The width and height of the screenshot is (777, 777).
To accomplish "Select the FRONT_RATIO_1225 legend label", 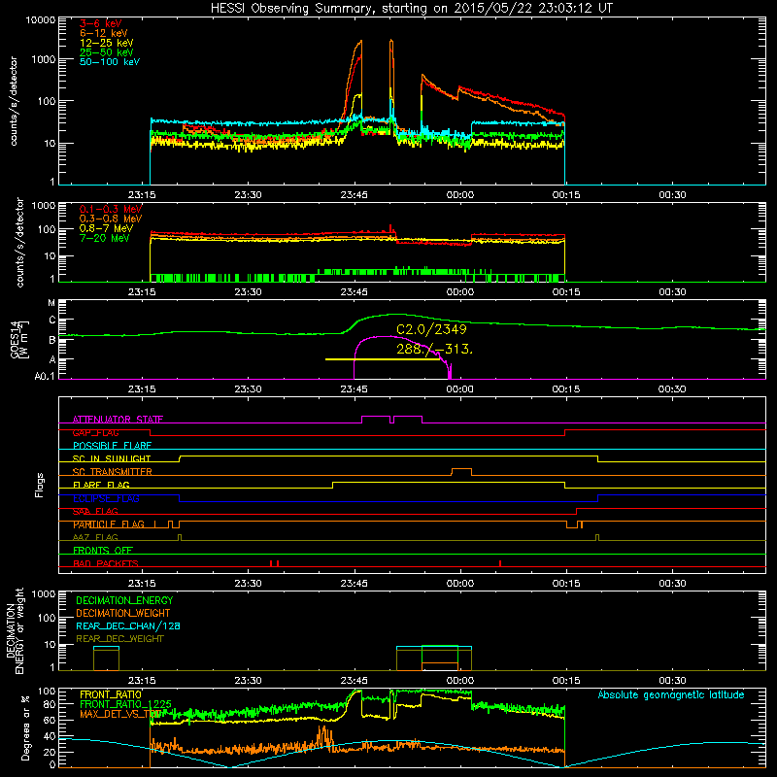I will tap(125, 704).
